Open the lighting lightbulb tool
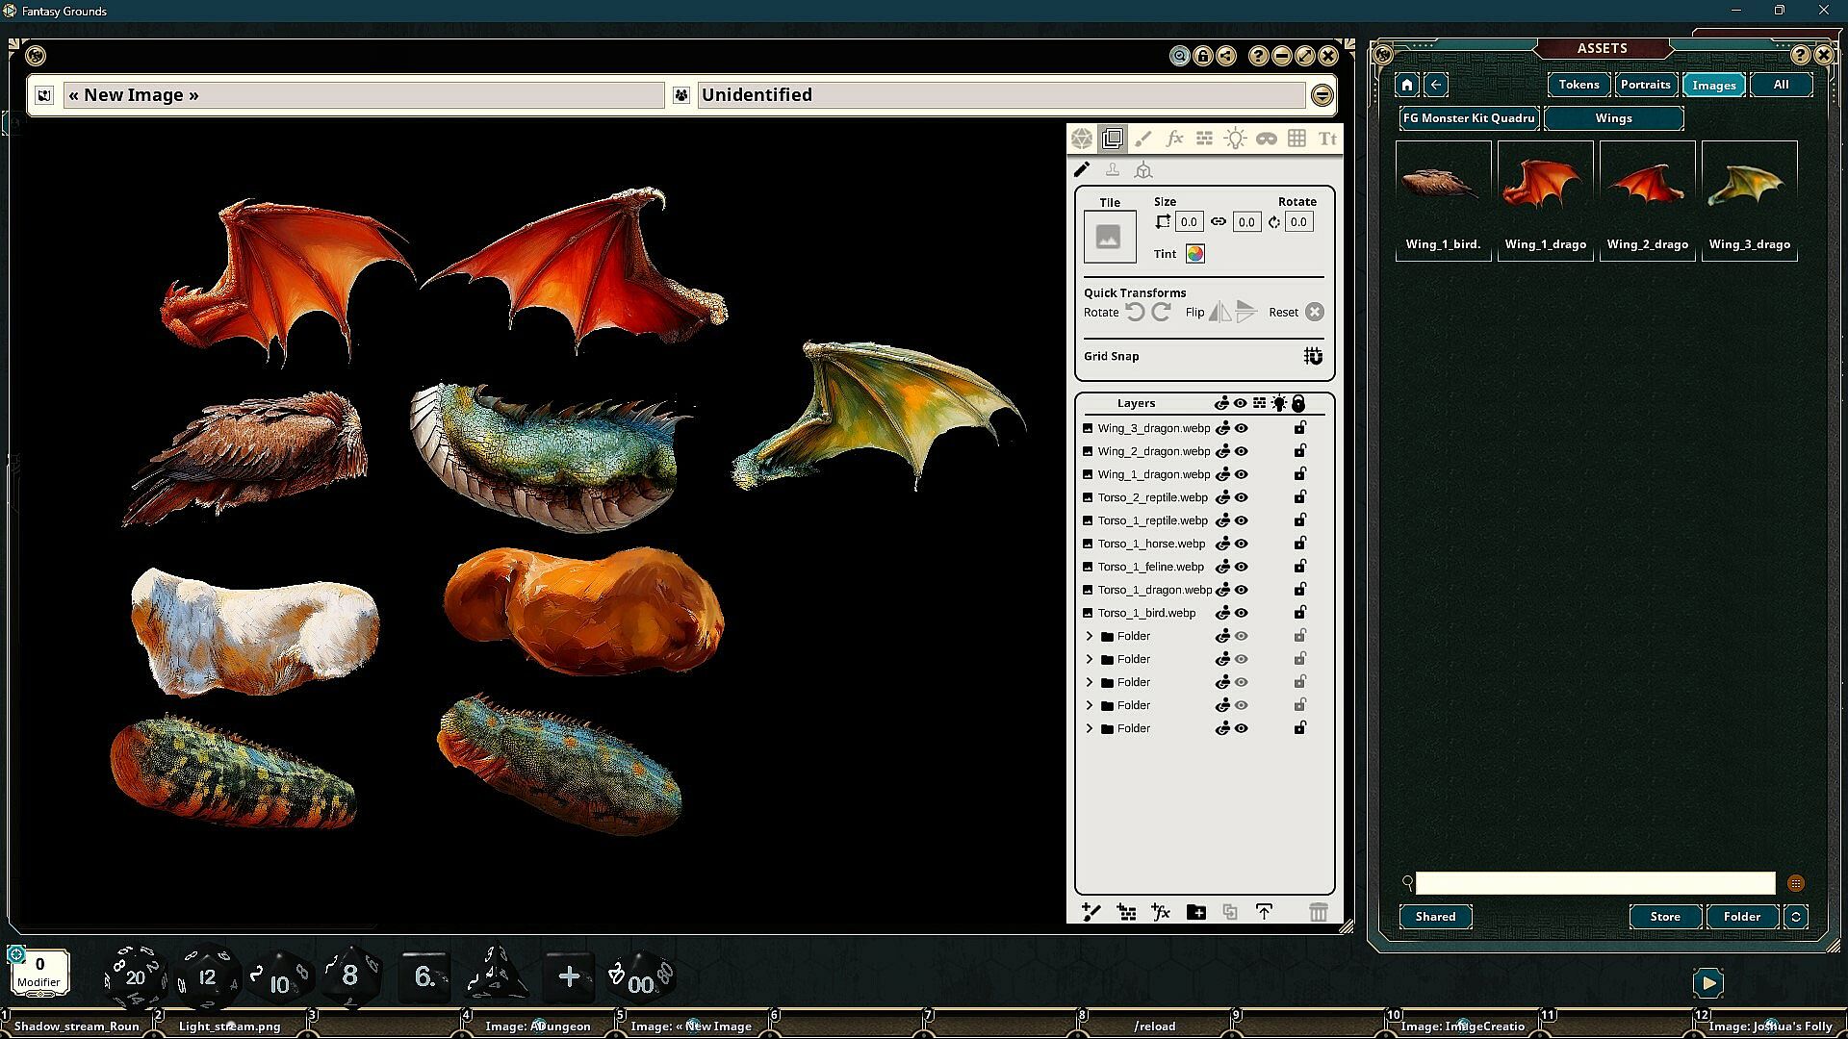Image resolution: width=1848 pixels, height=1039 pixels. click(x=1235, y=139)
